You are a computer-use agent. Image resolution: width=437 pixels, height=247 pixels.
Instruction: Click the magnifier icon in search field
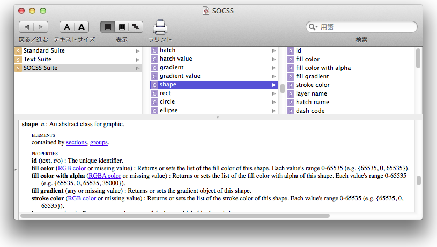pyautogui.click(x=313, y=27)
